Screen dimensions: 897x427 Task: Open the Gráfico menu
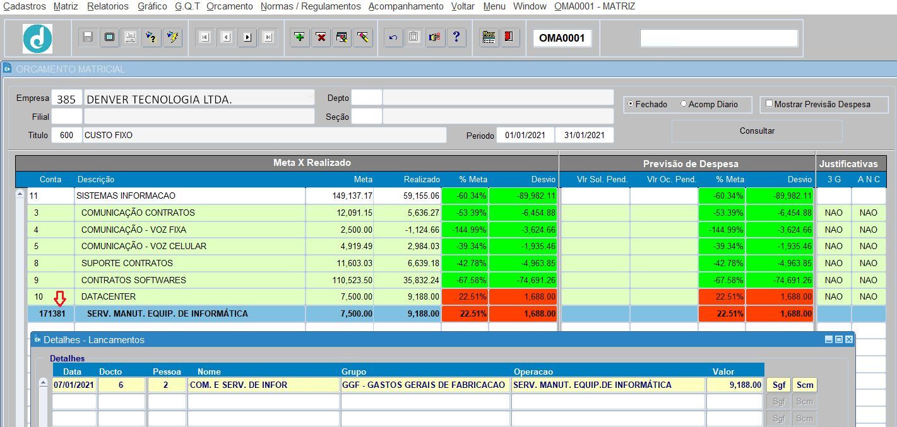pos(152,6)
